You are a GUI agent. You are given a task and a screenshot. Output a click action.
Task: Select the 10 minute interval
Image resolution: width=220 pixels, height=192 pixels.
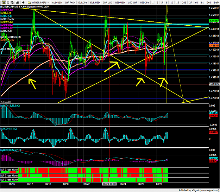click(172, 2)
